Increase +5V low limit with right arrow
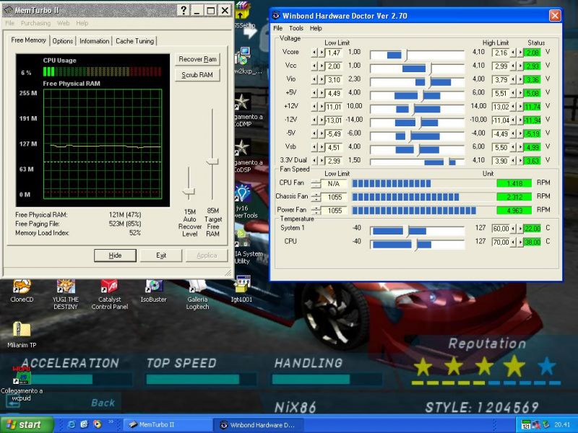Image resolution: width=578 pixels, height=433 pixels. pyautogui.click(x=322, y=94)
